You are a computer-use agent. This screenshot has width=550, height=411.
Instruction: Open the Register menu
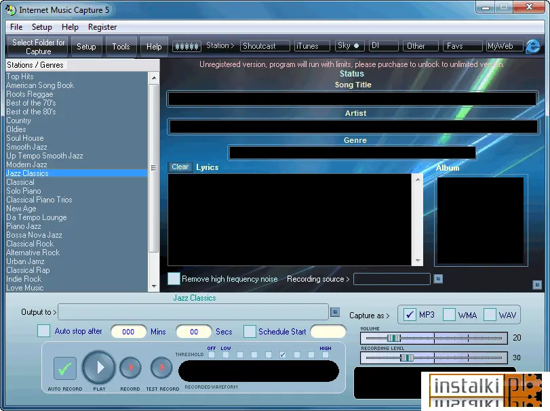[102, 27]
